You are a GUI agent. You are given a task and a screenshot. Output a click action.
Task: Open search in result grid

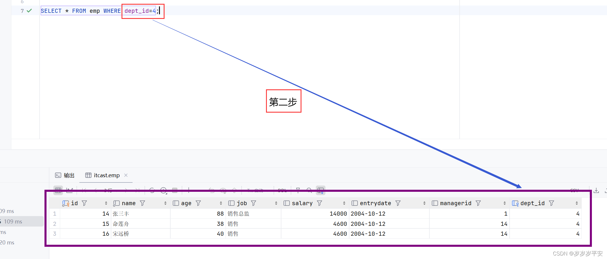pos(309,190)
